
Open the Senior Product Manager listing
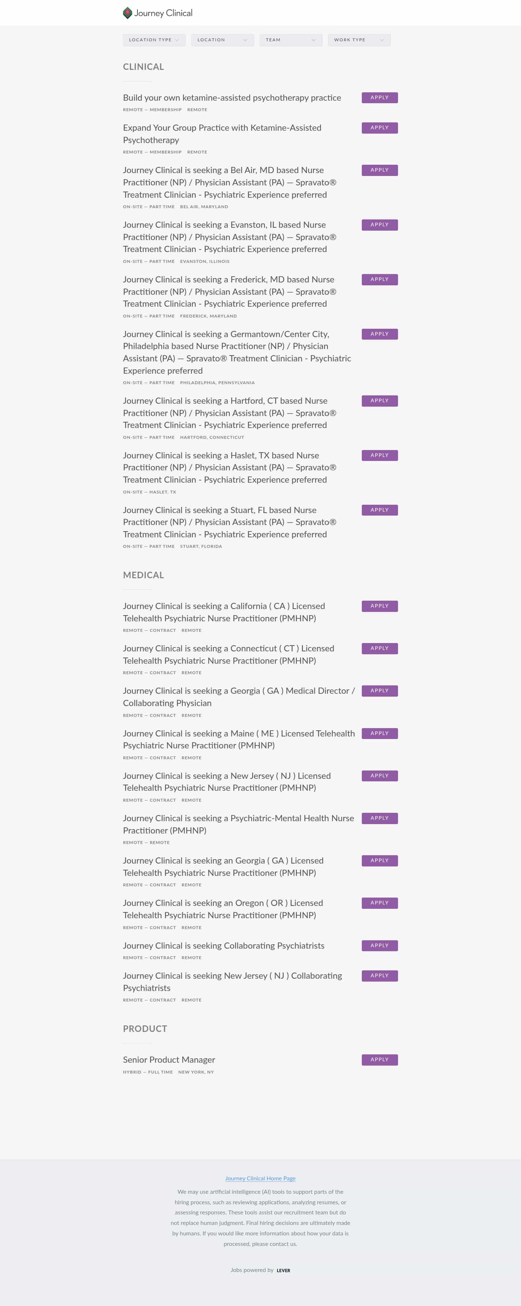point(169,1059)
